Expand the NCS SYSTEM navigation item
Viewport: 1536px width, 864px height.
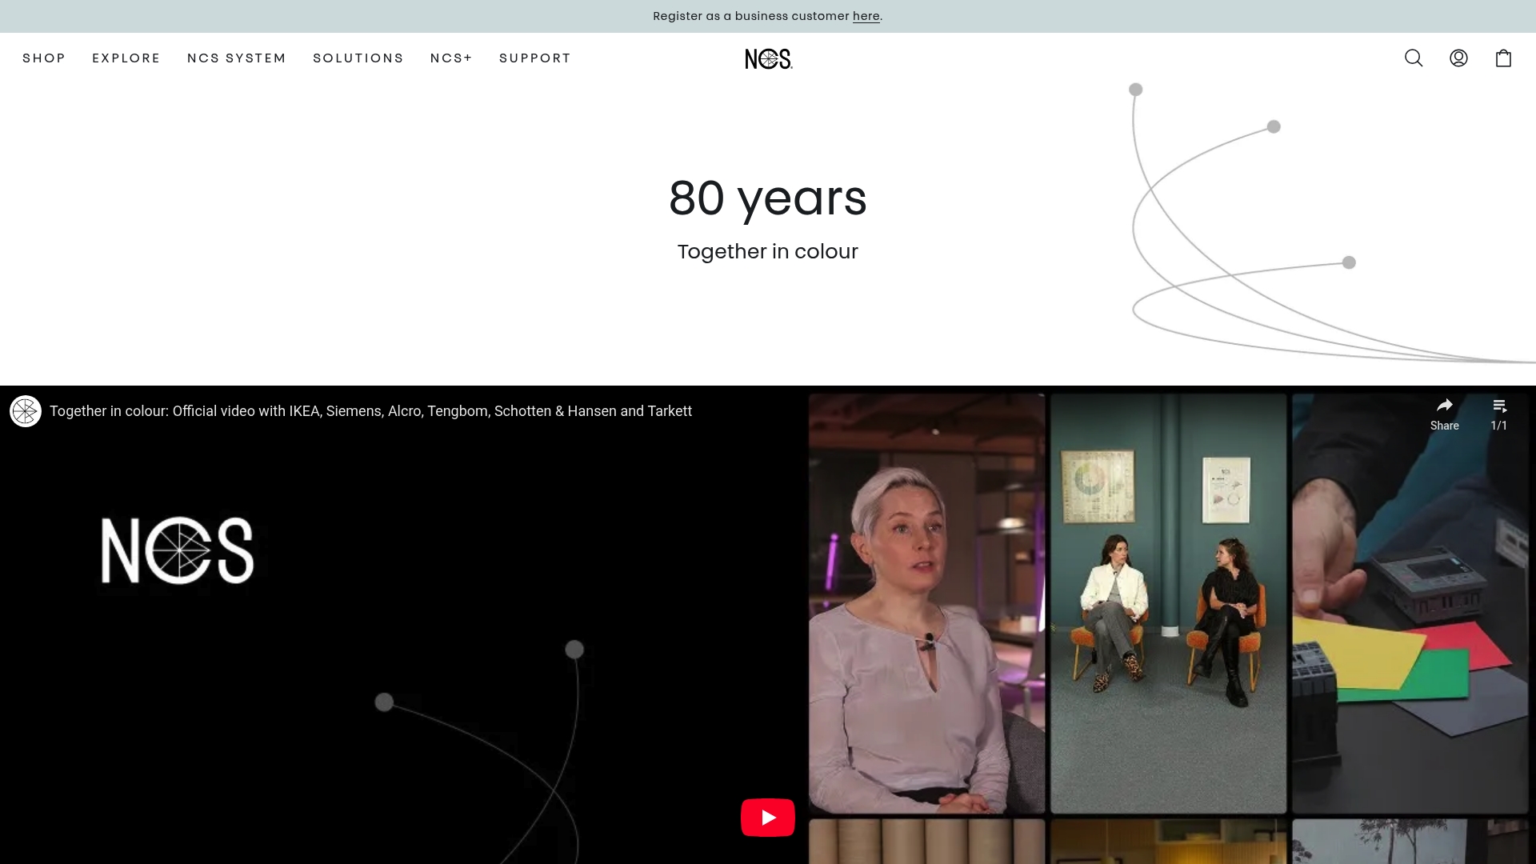click(x=237, y=58)
